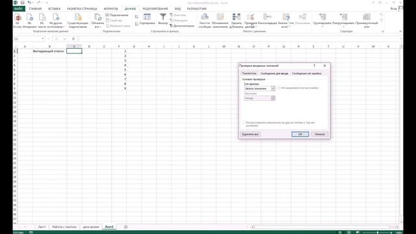Select 'Параметры' tab in validation dialog
416x234 pixels.
pos(249,73)
